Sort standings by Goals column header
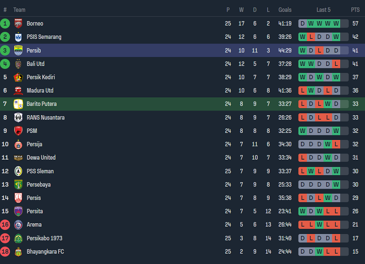 tap(285, 10)
